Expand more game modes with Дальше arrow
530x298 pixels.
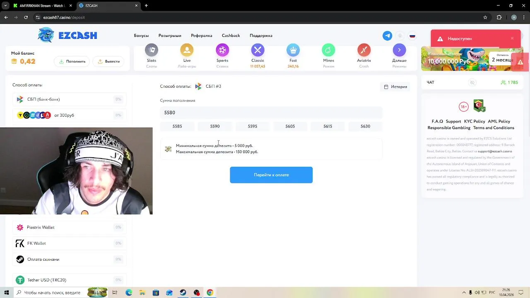pos(399,50)
